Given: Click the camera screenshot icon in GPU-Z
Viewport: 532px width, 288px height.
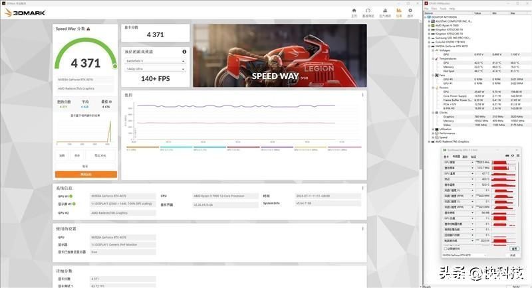Looking at the screenshot, I should coord(507,156).
